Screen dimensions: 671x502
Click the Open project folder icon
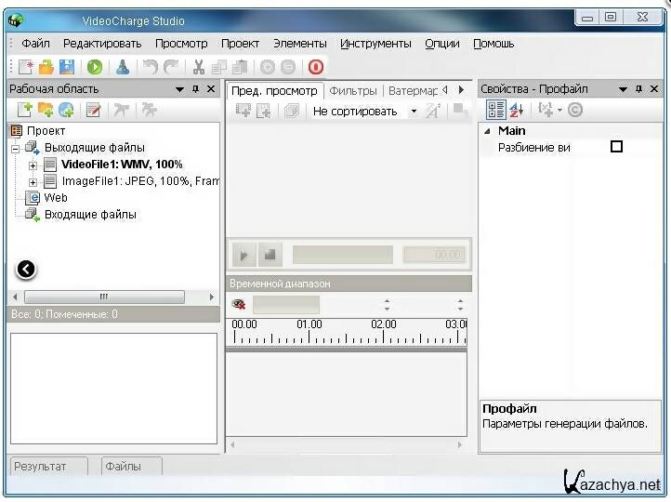point(46,67)
